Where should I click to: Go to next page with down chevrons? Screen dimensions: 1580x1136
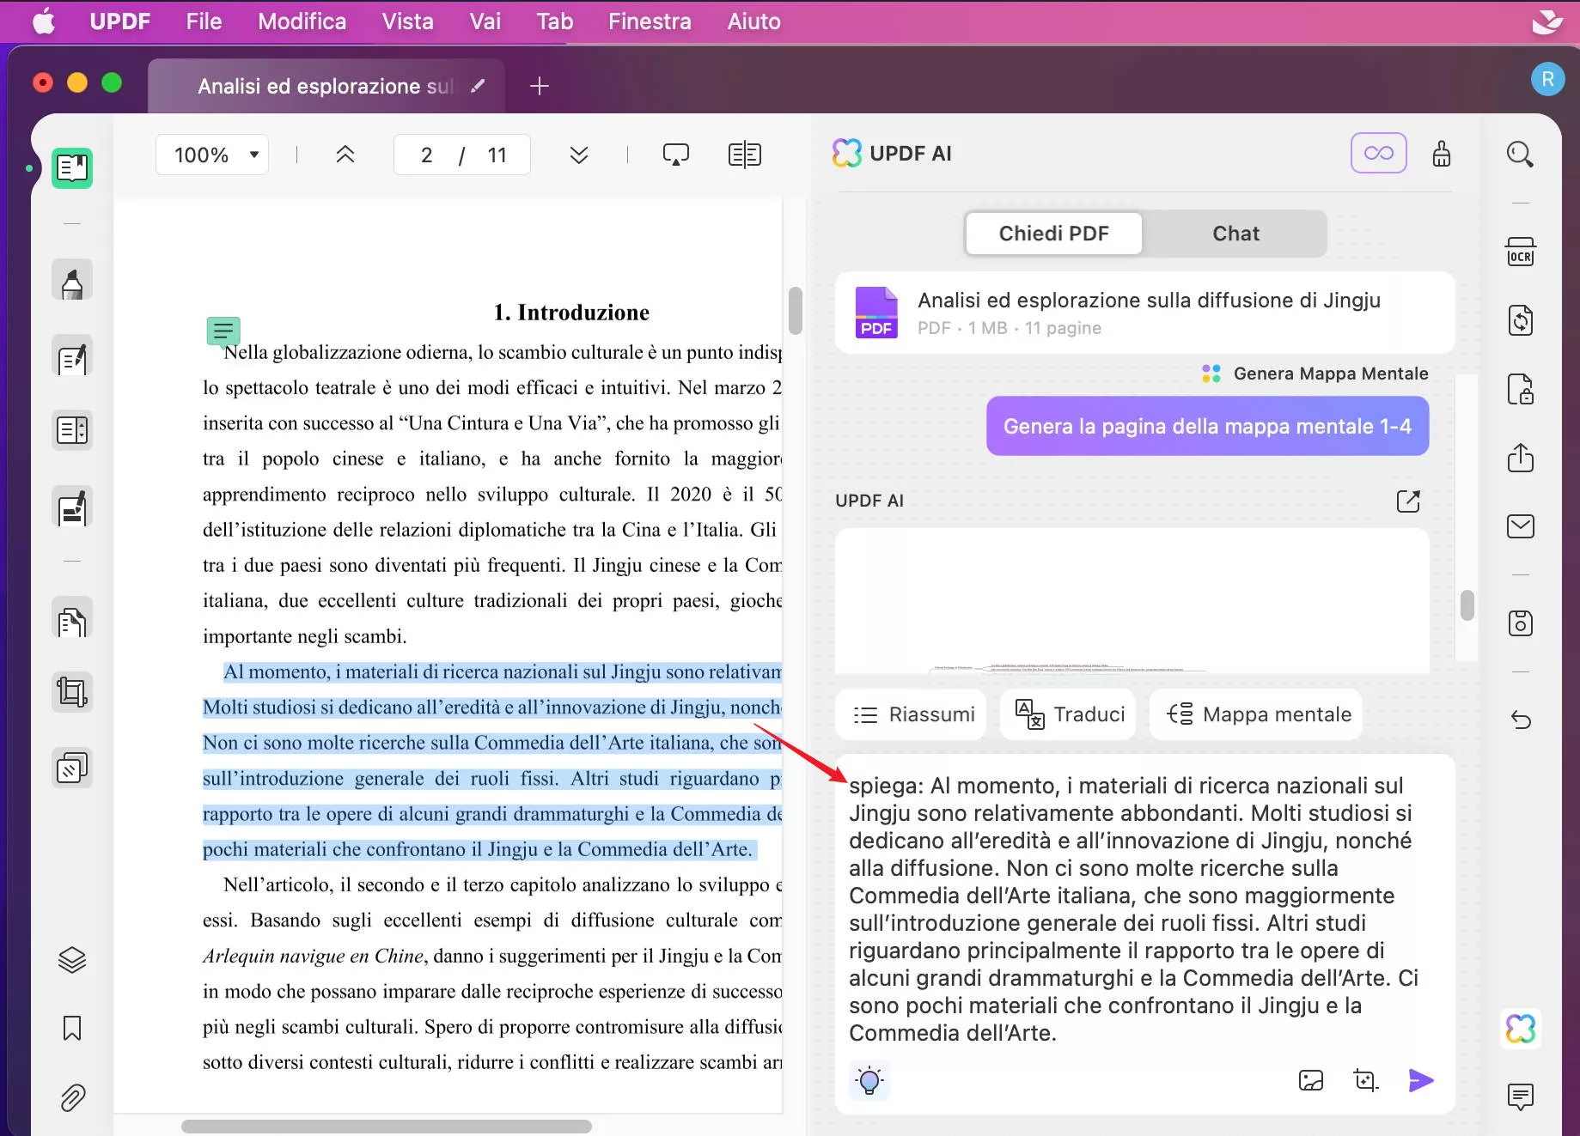(579, 155)
